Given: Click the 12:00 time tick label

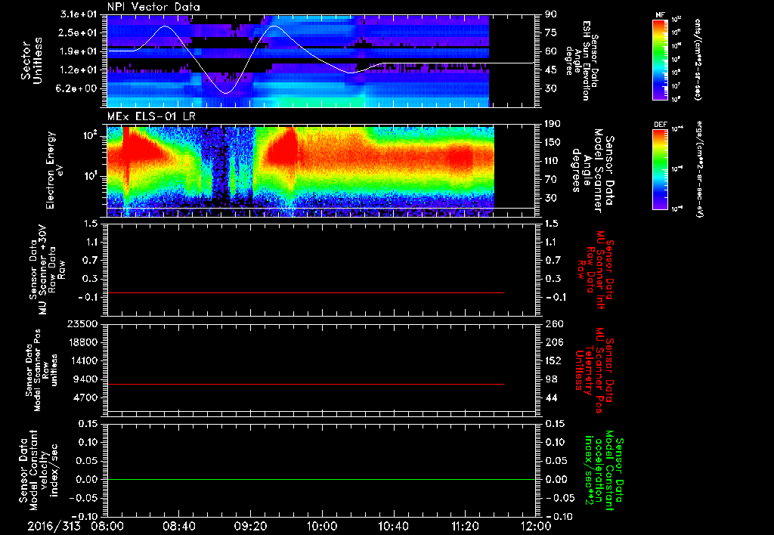Looking at the screenshot, I should [536, 526].
